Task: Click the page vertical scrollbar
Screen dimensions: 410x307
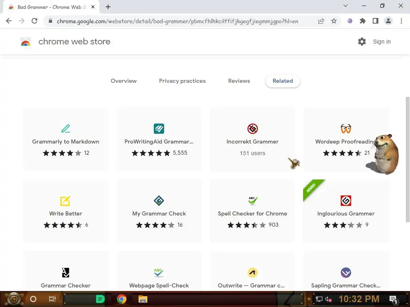Action: tap(408, 159)
